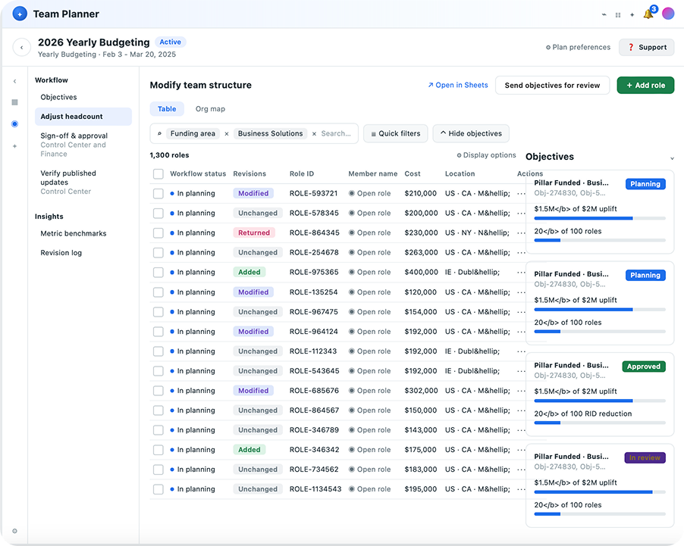Open actions menu for ROLE-112343

click(x=521, y=351)
